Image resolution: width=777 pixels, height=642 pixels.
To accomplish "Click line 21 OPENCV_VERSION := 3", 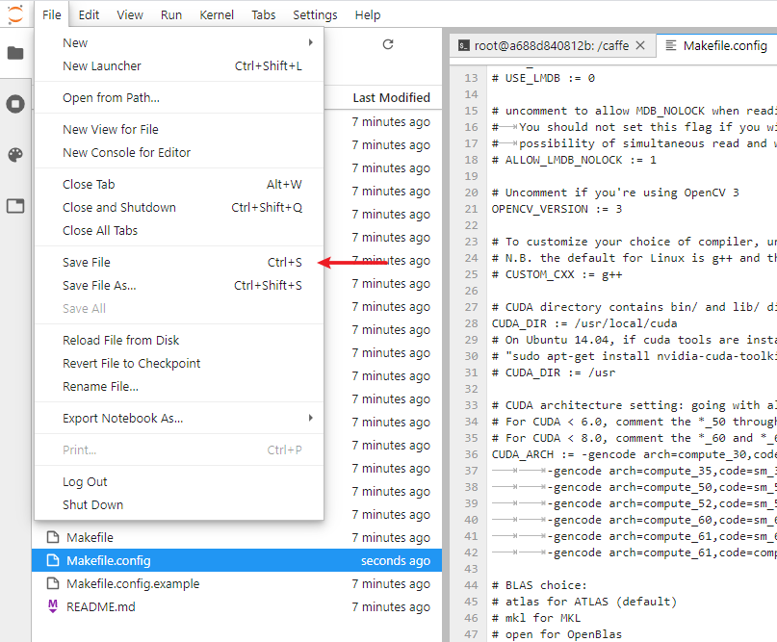I will 557,209.
